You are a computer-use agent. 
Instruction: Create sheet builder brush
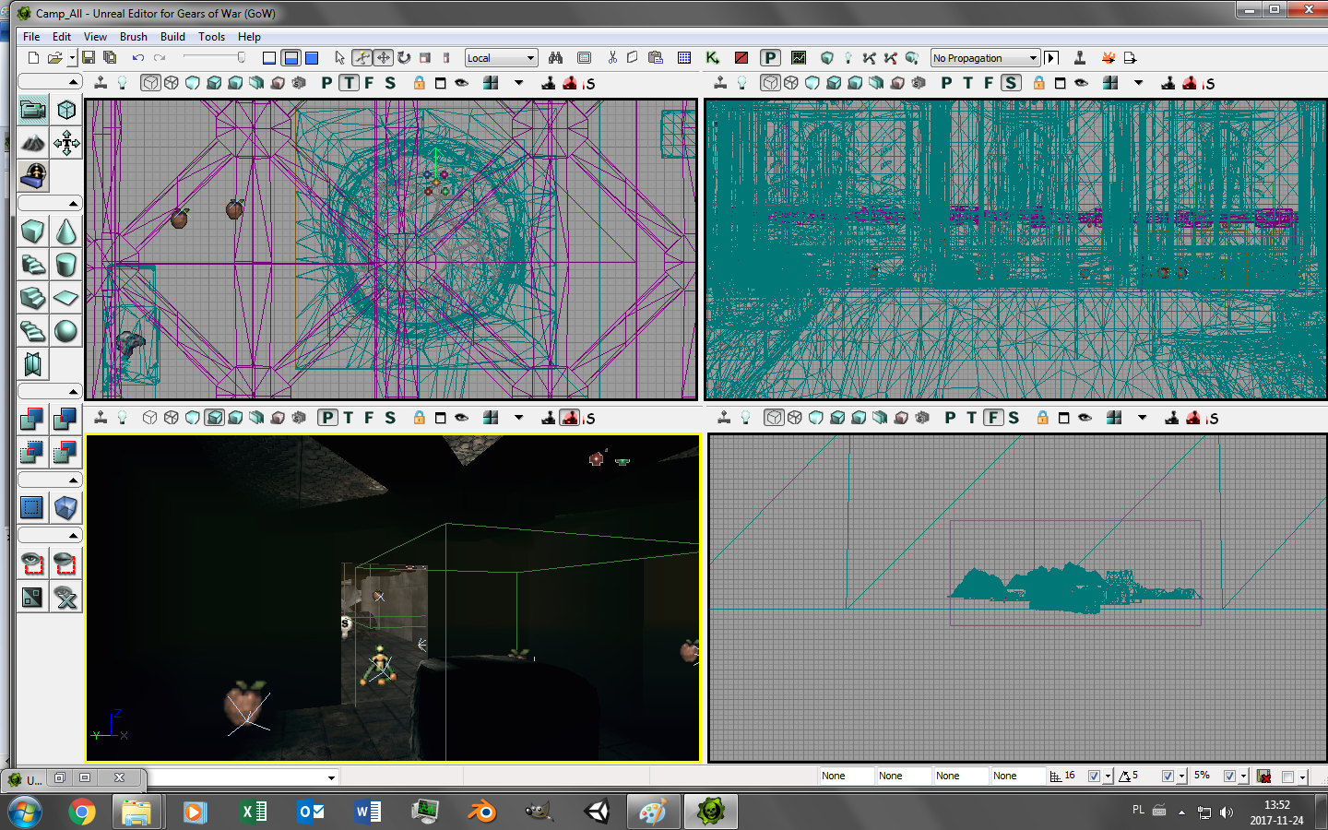coord(66,298)
